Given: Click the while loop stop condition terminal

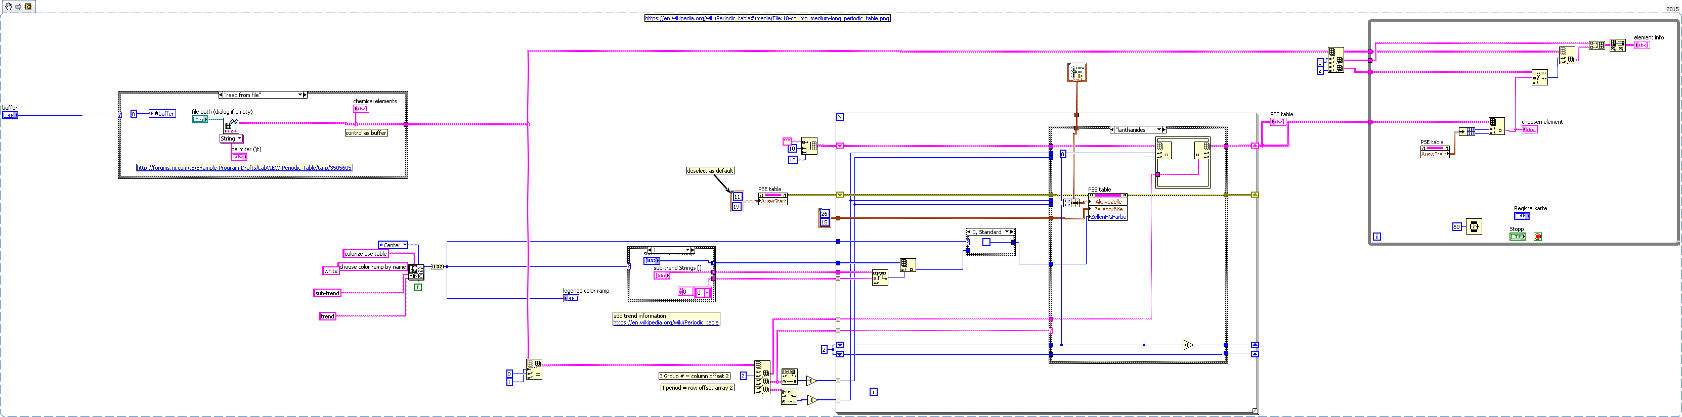Looking at the screenshot, I should pos(1538,236).
